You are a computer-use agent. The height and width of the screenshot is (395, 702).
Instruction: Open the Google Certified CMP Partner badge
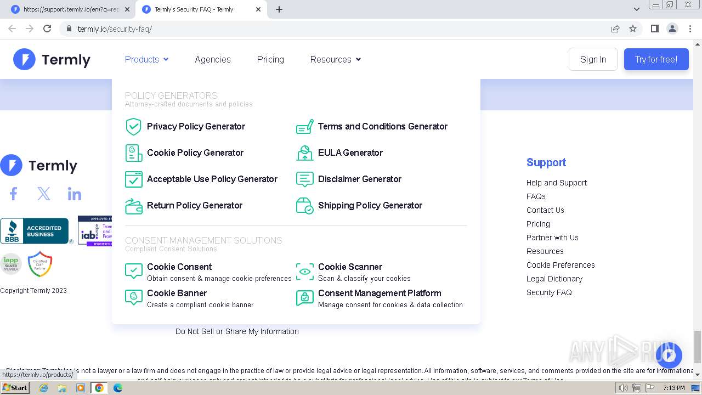40,264
